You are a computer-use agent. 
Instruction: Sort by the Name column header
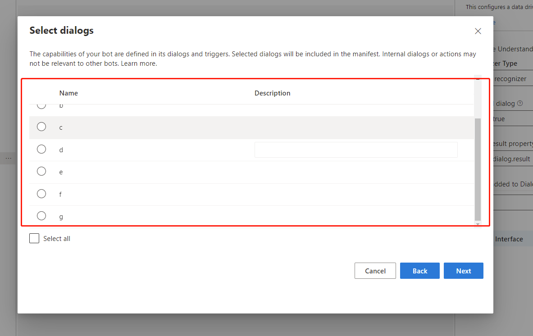[68, 93]
